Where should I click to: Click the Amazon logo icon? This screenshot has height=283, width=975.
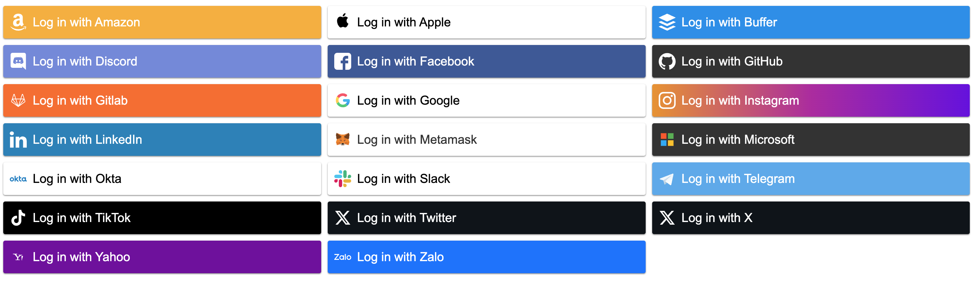coord(18,22)
